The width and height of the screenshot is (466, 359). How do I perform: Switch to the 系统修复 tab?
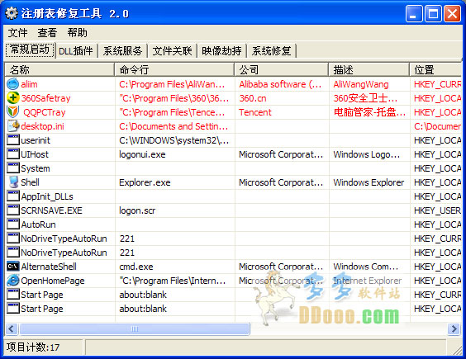271,51
